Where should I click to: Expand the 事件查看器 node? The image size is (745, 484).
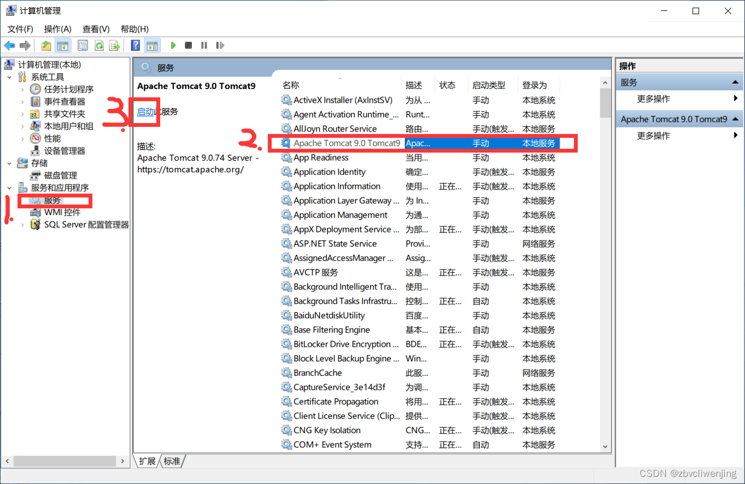(x=22, y=102)
